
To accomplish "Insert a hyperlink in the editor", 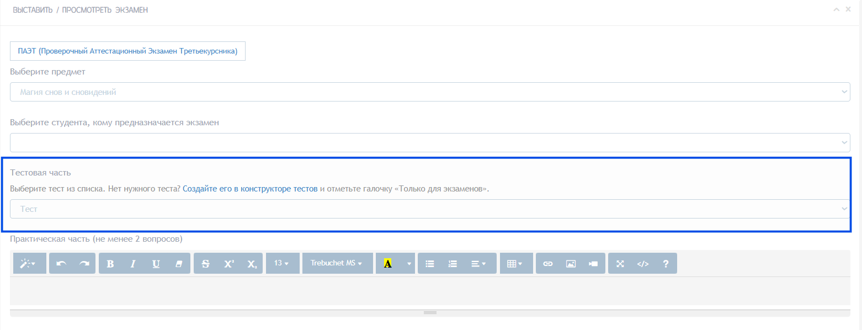I will coord(547,263).
